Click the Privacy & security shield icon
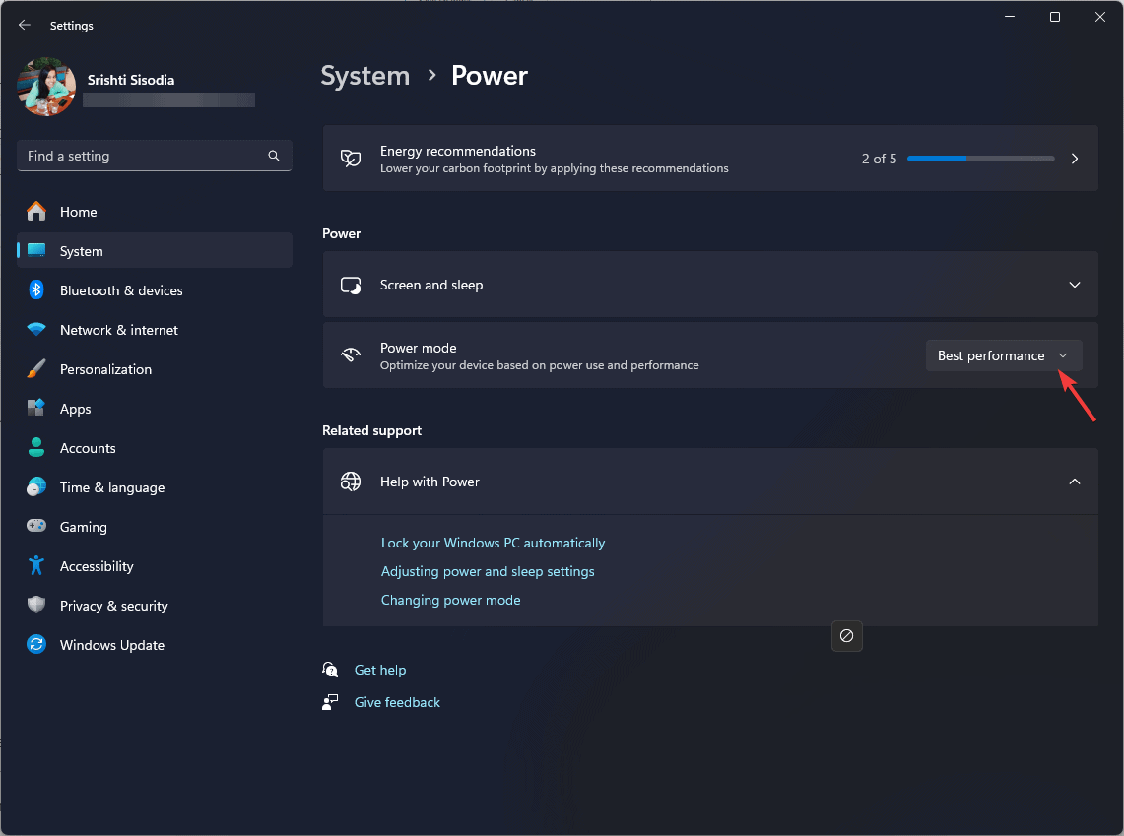 tap(36, 606)
